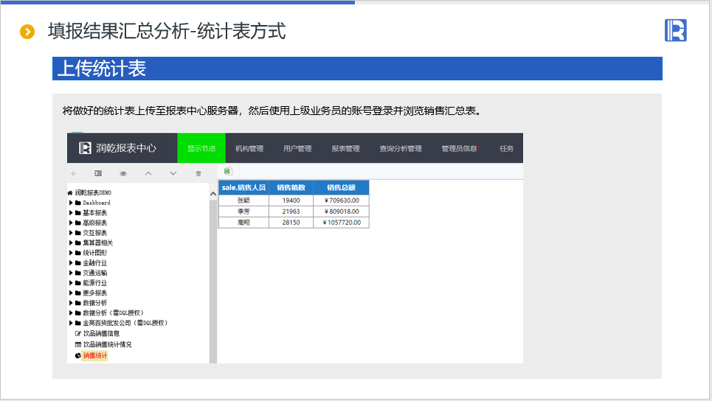Move node up with the up arrow
Viewport: 712px width, 401px height.
[x=148, y=173]
